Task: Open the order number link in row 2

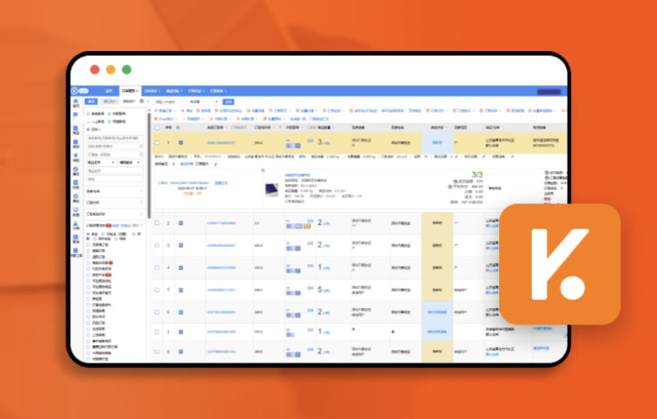Action: [x=221, y=223]
